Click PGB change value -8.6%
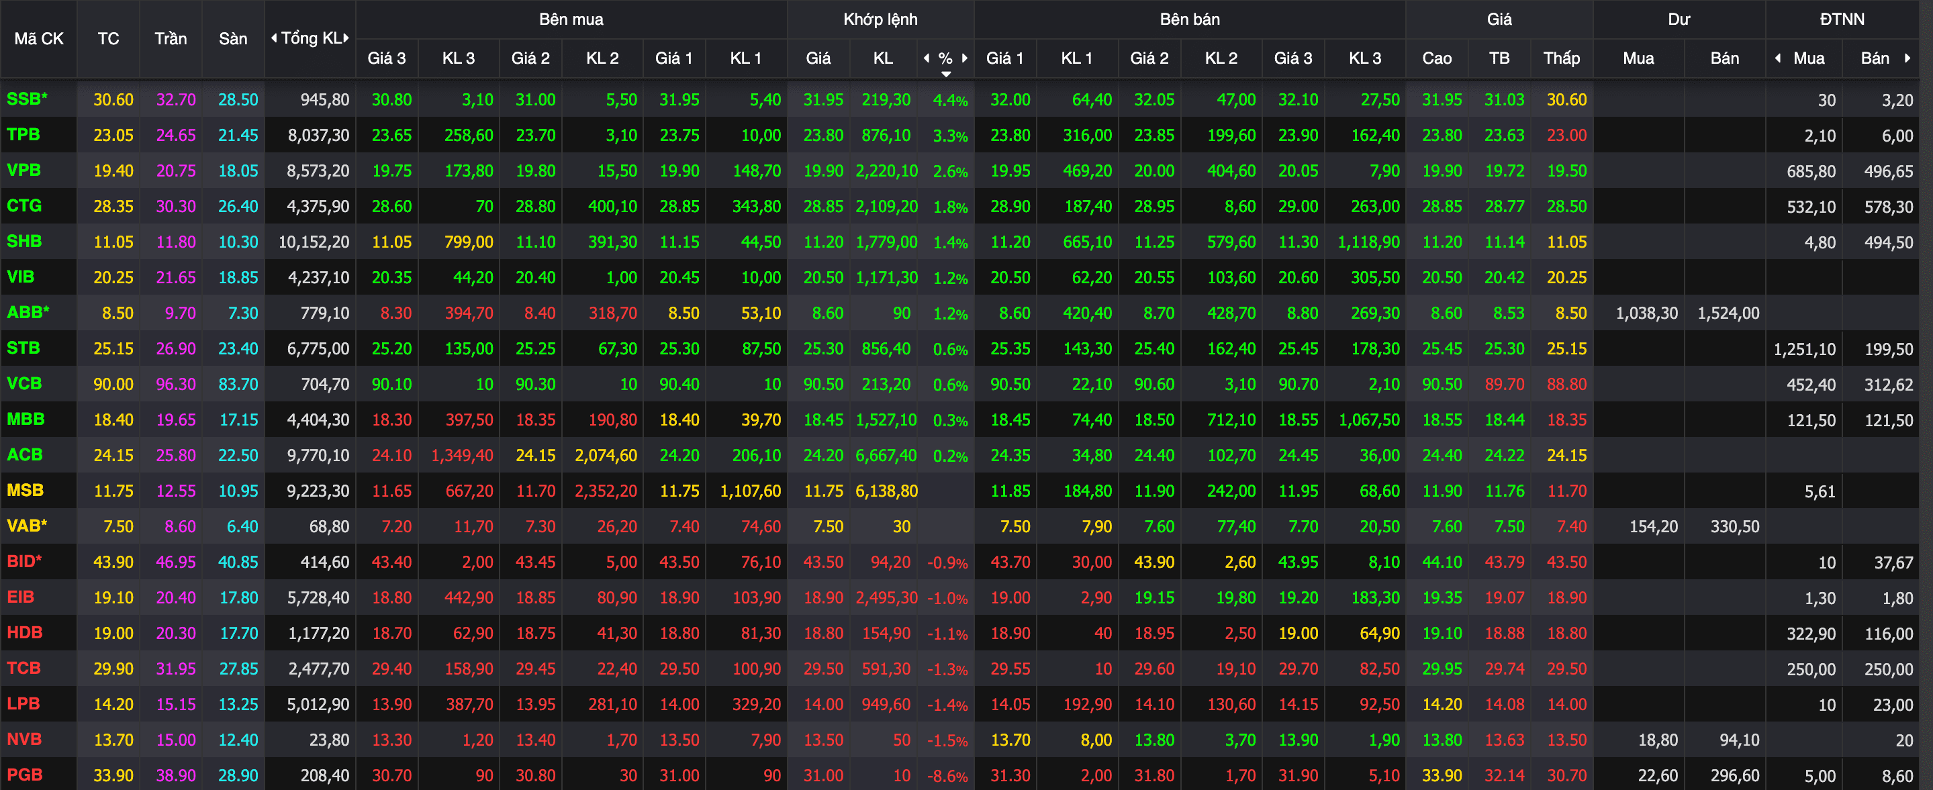 (947, 776)
